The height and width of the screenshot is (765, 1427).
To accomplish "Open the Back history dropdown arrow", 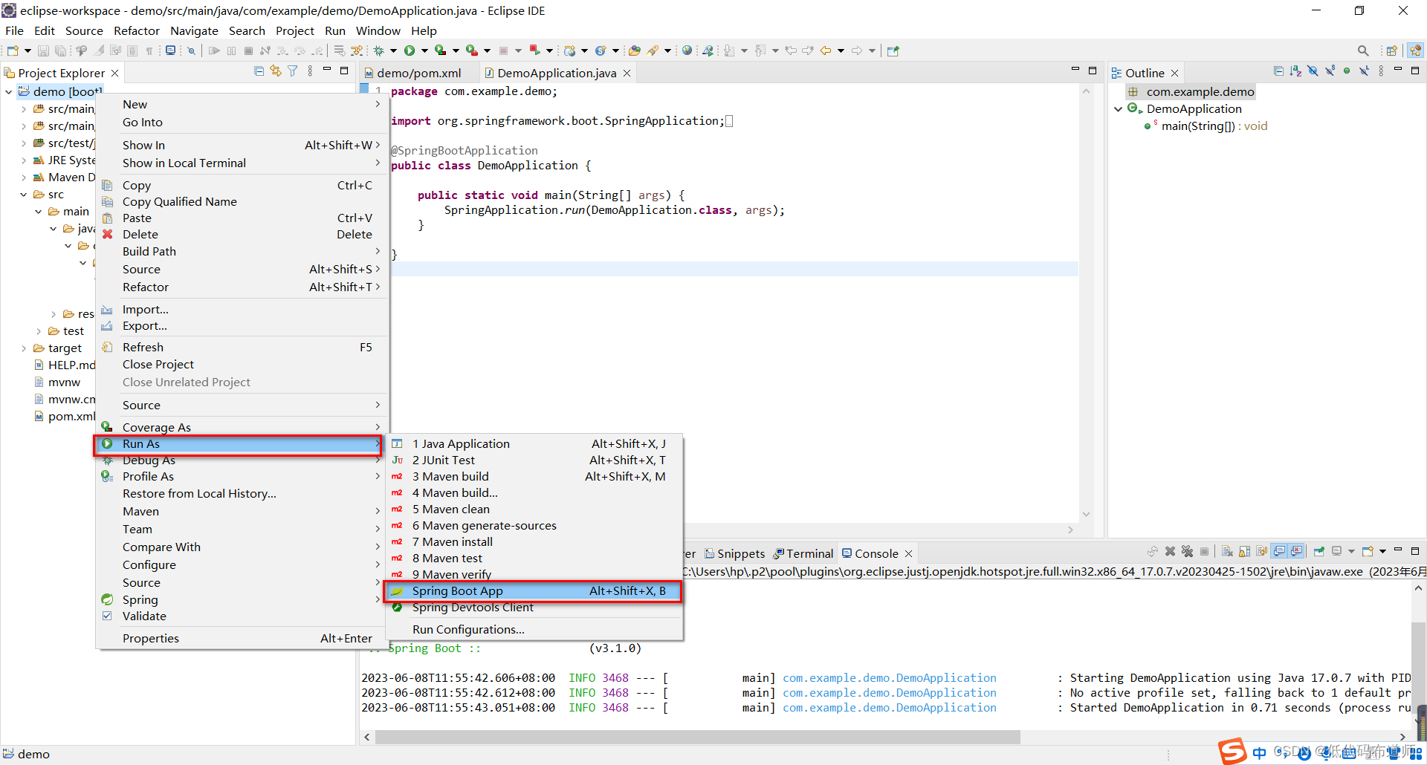I will [841, 51].
